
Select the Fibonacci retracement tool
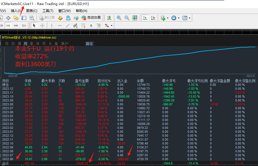pyautogui.click(x=83, y=25)
